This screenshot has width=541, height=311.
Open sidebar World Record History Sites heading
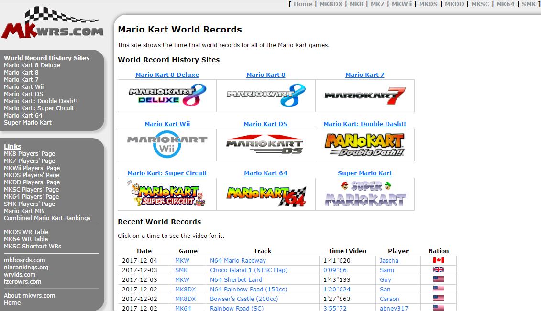click(46, 58)
